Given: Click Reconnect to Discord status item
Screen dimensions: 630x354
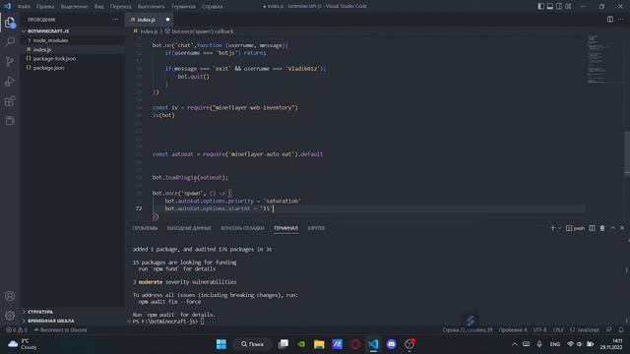Looking at the screenshot, I should point(61,330).
